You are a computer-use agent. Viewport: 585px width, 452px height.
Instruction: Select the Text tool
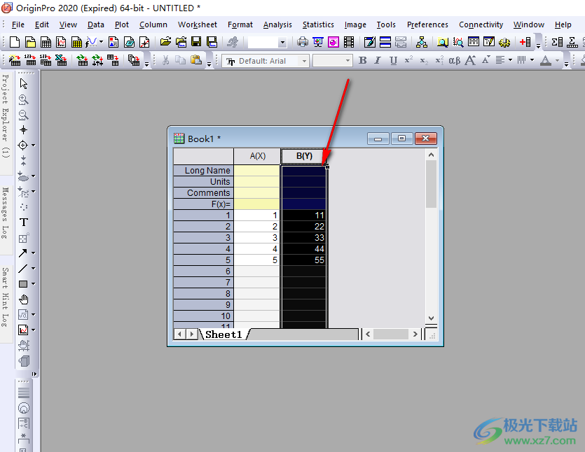24,222
